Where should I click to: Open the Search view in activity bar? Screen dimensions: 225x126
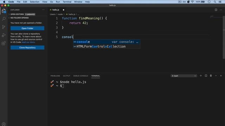pyautogui.click(x=4, y=19)
